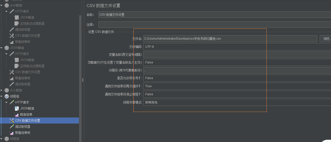
Task: Collapse the lowercase json断言 thread group
Action: click(2, 5)
